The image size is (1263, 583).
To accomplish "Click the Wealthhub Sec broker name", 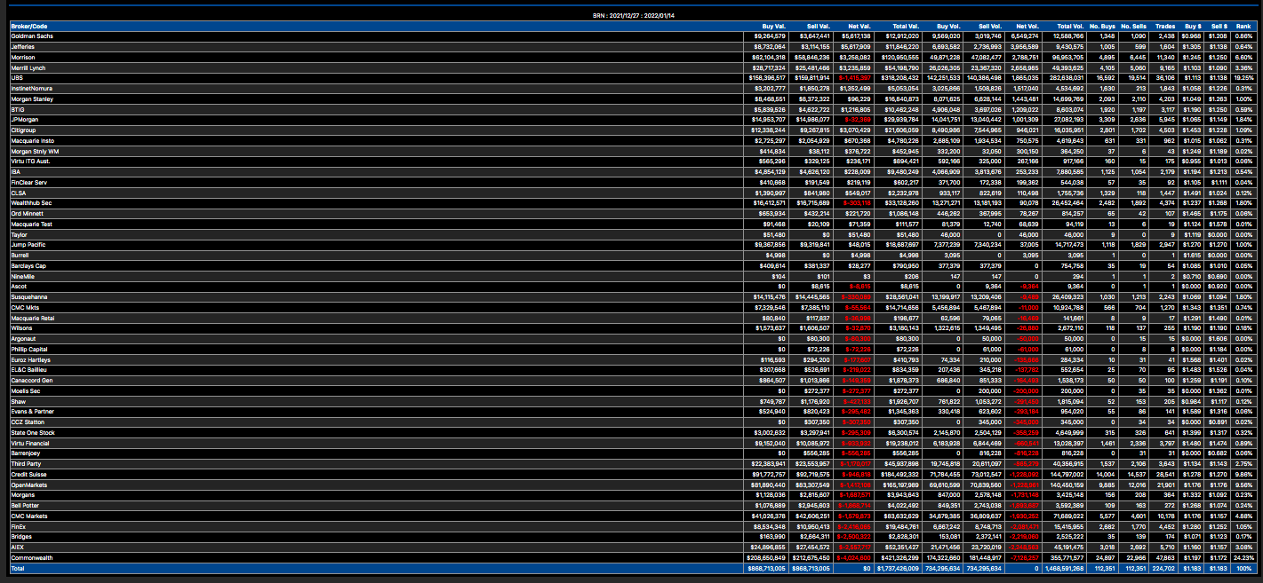I will coord(30,203).
